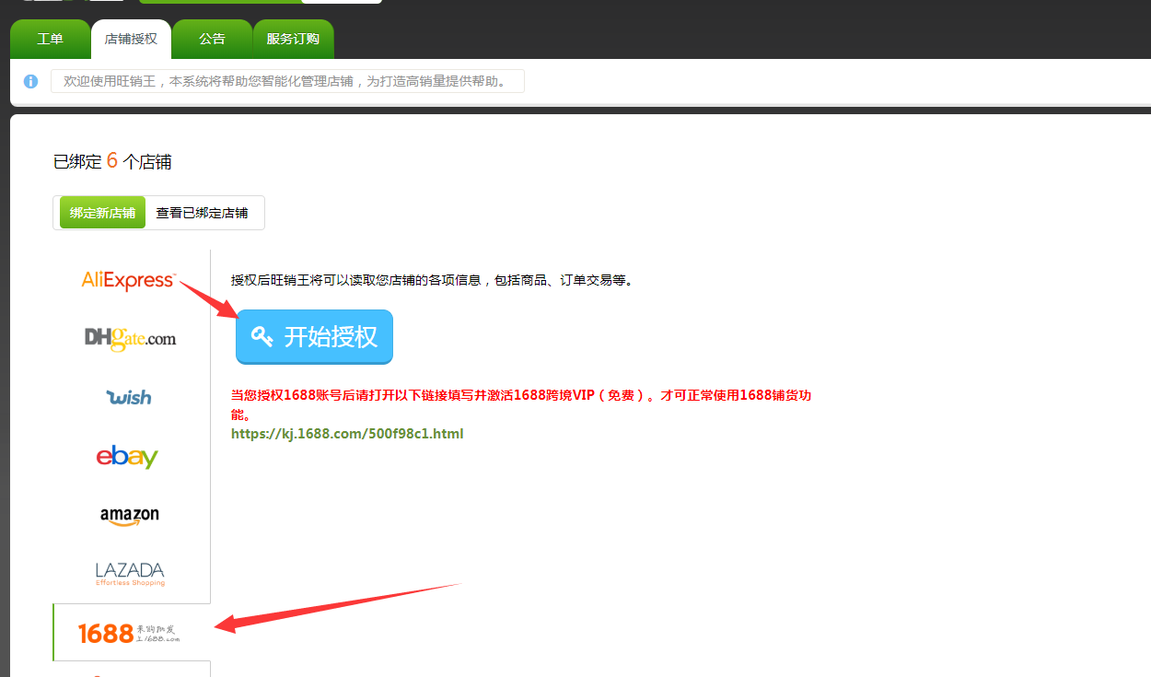This screenshot has width=1151, height=677.
Task: Click the welcome message notice field
Action: [x=287, y=81]
